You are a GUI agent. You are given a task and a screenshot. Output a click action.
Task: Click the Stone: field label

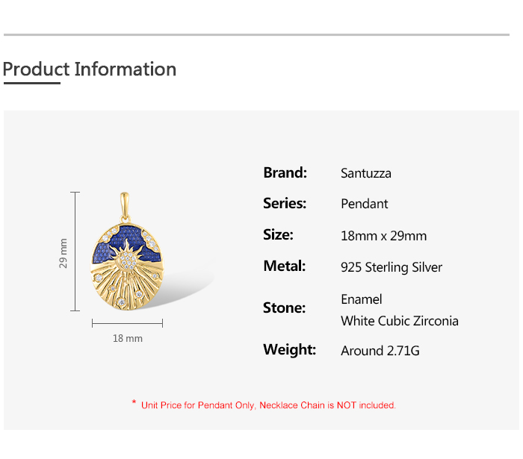pos(284,307)
